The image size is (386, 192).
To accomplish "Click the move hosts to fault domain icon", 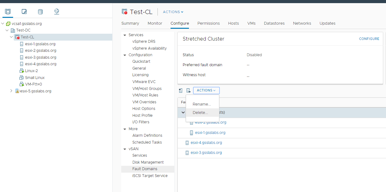I will pyautogui.click(x=188, y=91).
